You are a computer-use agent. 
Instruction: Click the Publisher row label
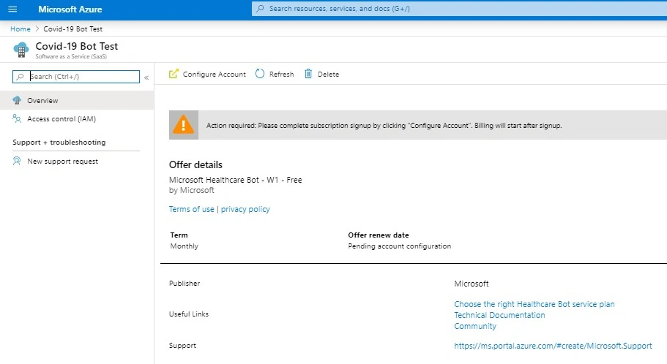(185, 284)
